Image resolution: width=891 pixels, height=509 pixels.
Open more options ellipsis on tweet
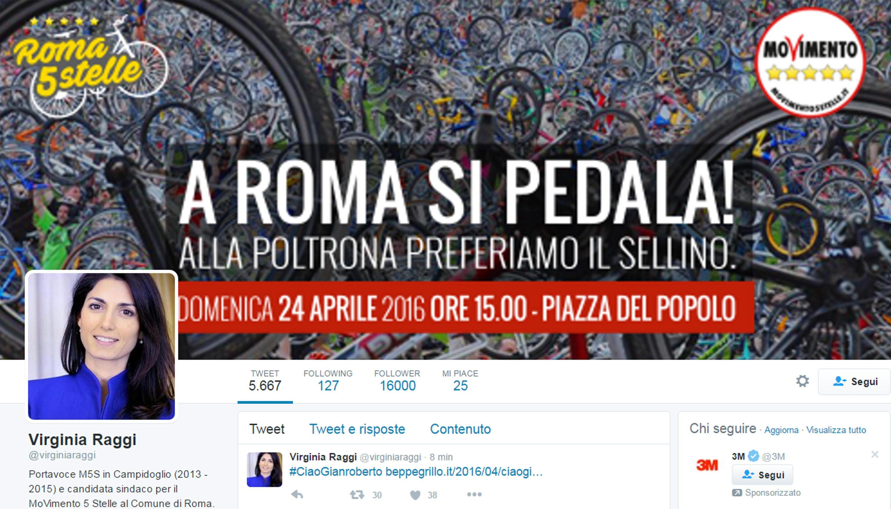pos(474,494)
